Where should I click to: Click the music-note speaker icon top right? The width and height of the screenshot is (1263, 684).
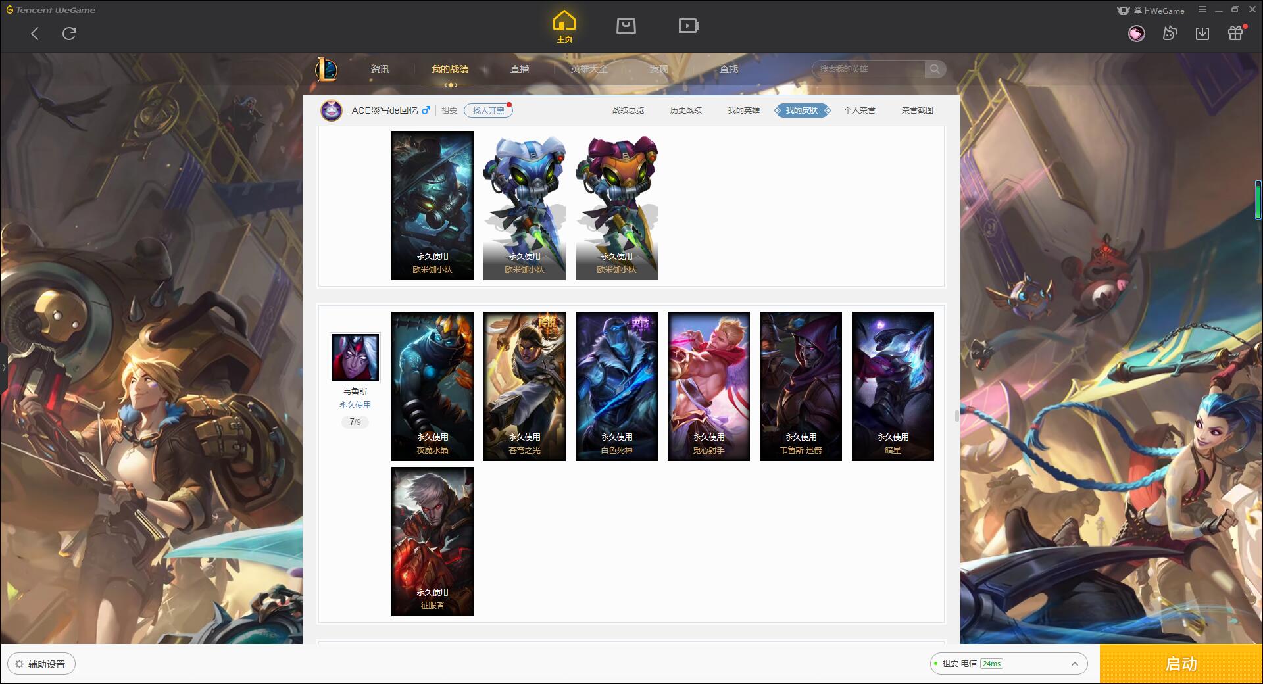(x=1170, y=34)
